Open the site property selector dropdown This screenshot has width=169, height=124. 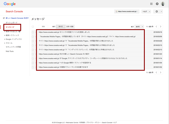pyautogui.click(x=127, y=12)
